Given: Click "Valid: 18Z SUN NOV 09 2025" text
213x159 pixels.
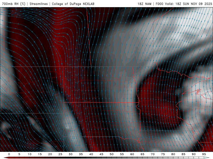Looking at the screenshot, I should click(x=189, y=4).
